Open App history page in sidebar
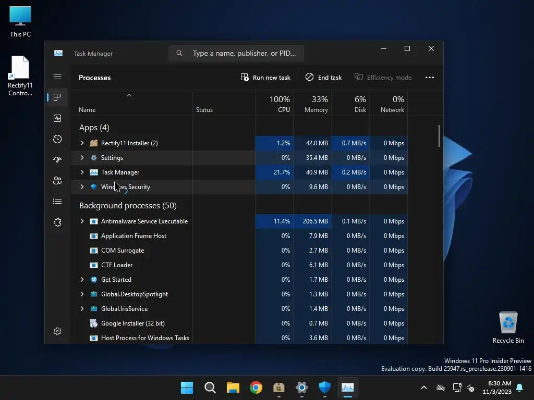Image resolution: width=534 pixels, height=400 pixels. point(57,139)
